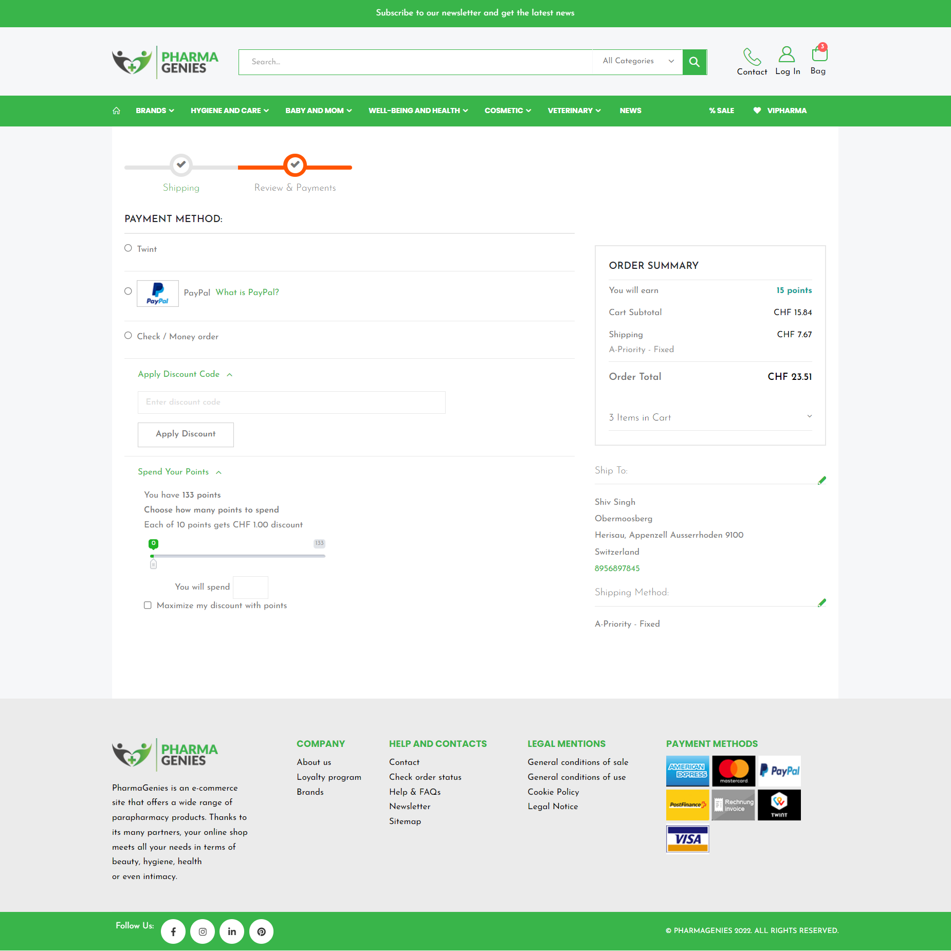Enable Maximize my discount with points
The image size is (951, 951).
(148, 606)
